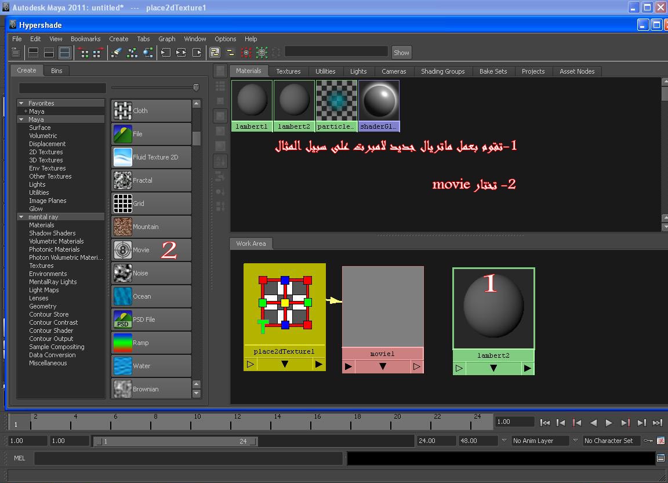Show top tabs only layout icon
668x483 pixels.
tap(33, 53)
